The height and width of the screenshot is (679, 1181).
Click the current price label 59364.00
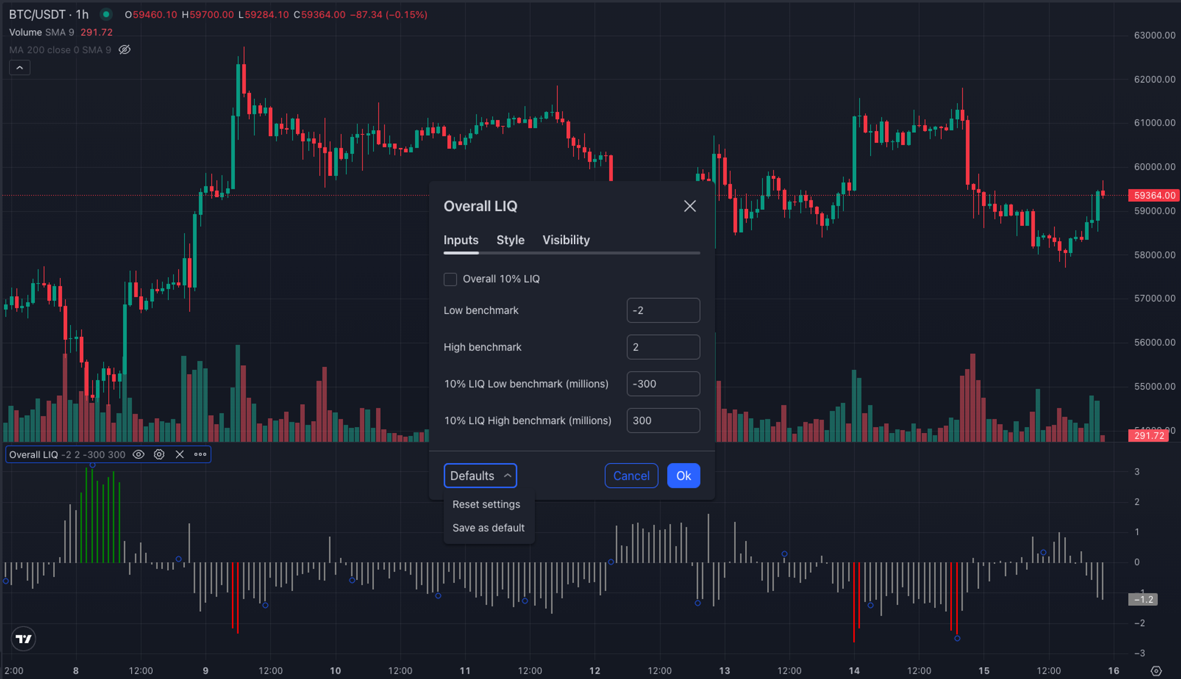point(1154,195)
